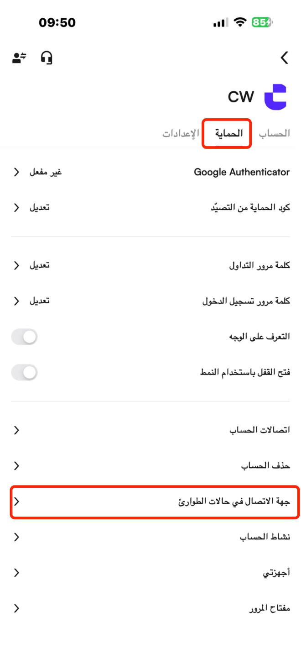Image resolution: width=301 pixels, height=655 pixels.
Task: Go back using the top-right arrow
Action: click(285, 58)
